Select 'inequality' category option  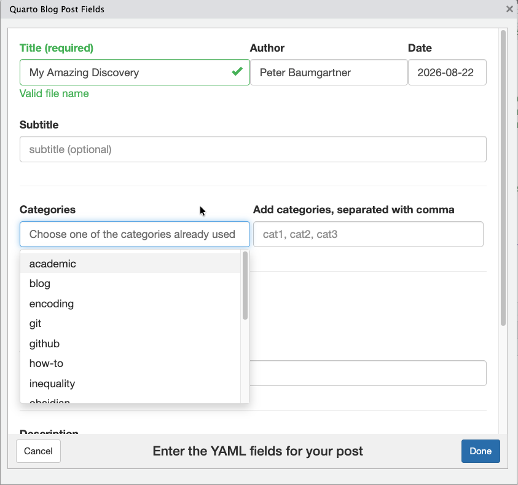[x=130, y=384]
